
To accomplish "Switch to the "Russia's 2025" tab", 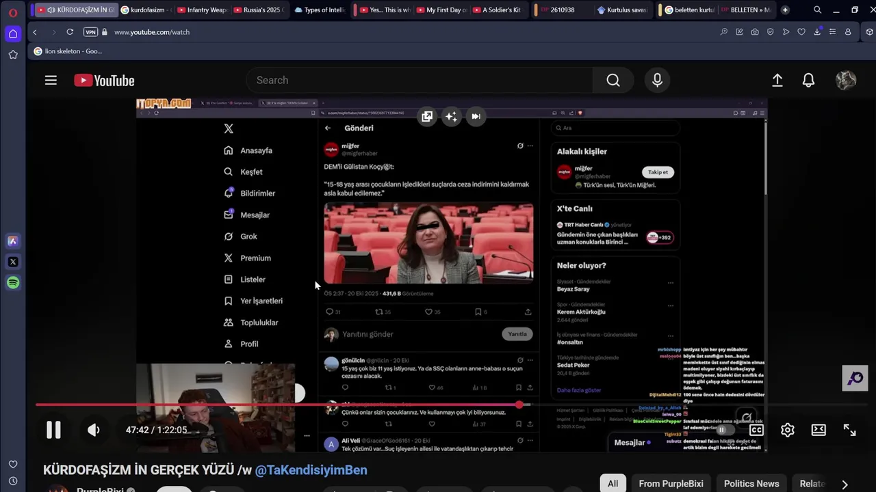I will point(258,10).
